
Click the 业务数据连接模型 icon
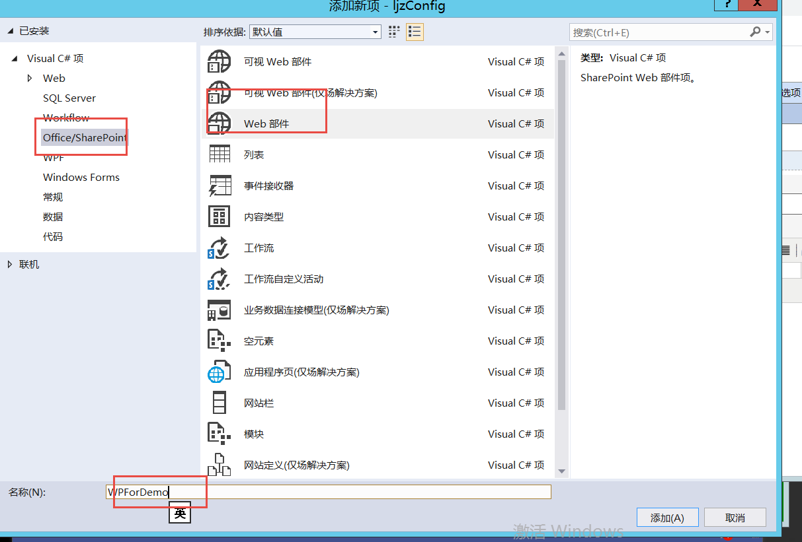[x=220, y=310]
